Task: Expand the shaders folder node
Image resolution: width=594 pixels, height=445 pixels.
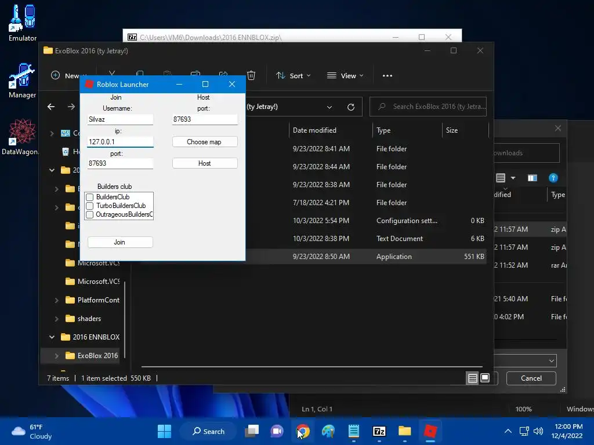Action: [x=56, y=319]
